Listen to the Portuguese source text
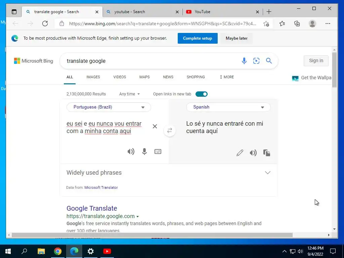The image size is (344, 258). point(131,152)
